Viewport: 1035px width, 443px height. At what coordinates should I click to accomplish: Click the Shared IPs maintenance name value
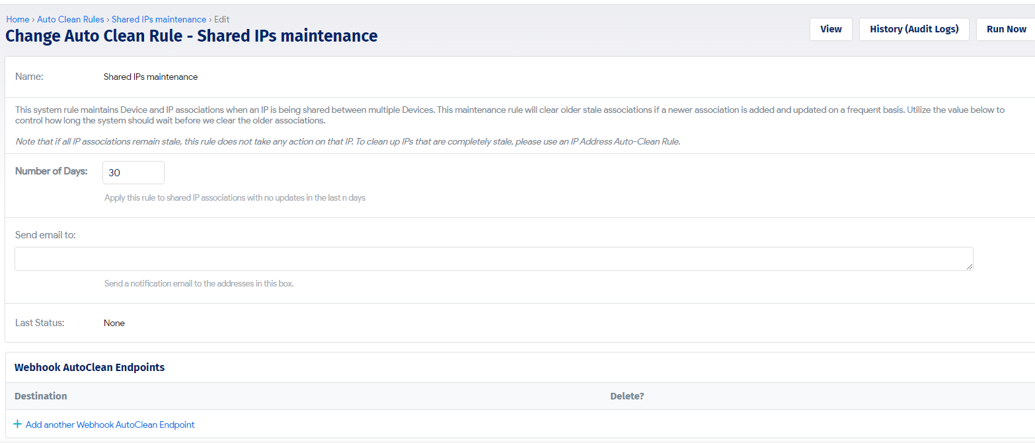151,77
